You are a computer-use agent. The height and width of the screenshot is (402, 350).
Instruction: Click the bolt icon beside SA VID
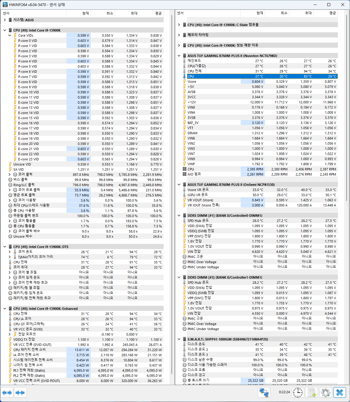pos(10,169)
